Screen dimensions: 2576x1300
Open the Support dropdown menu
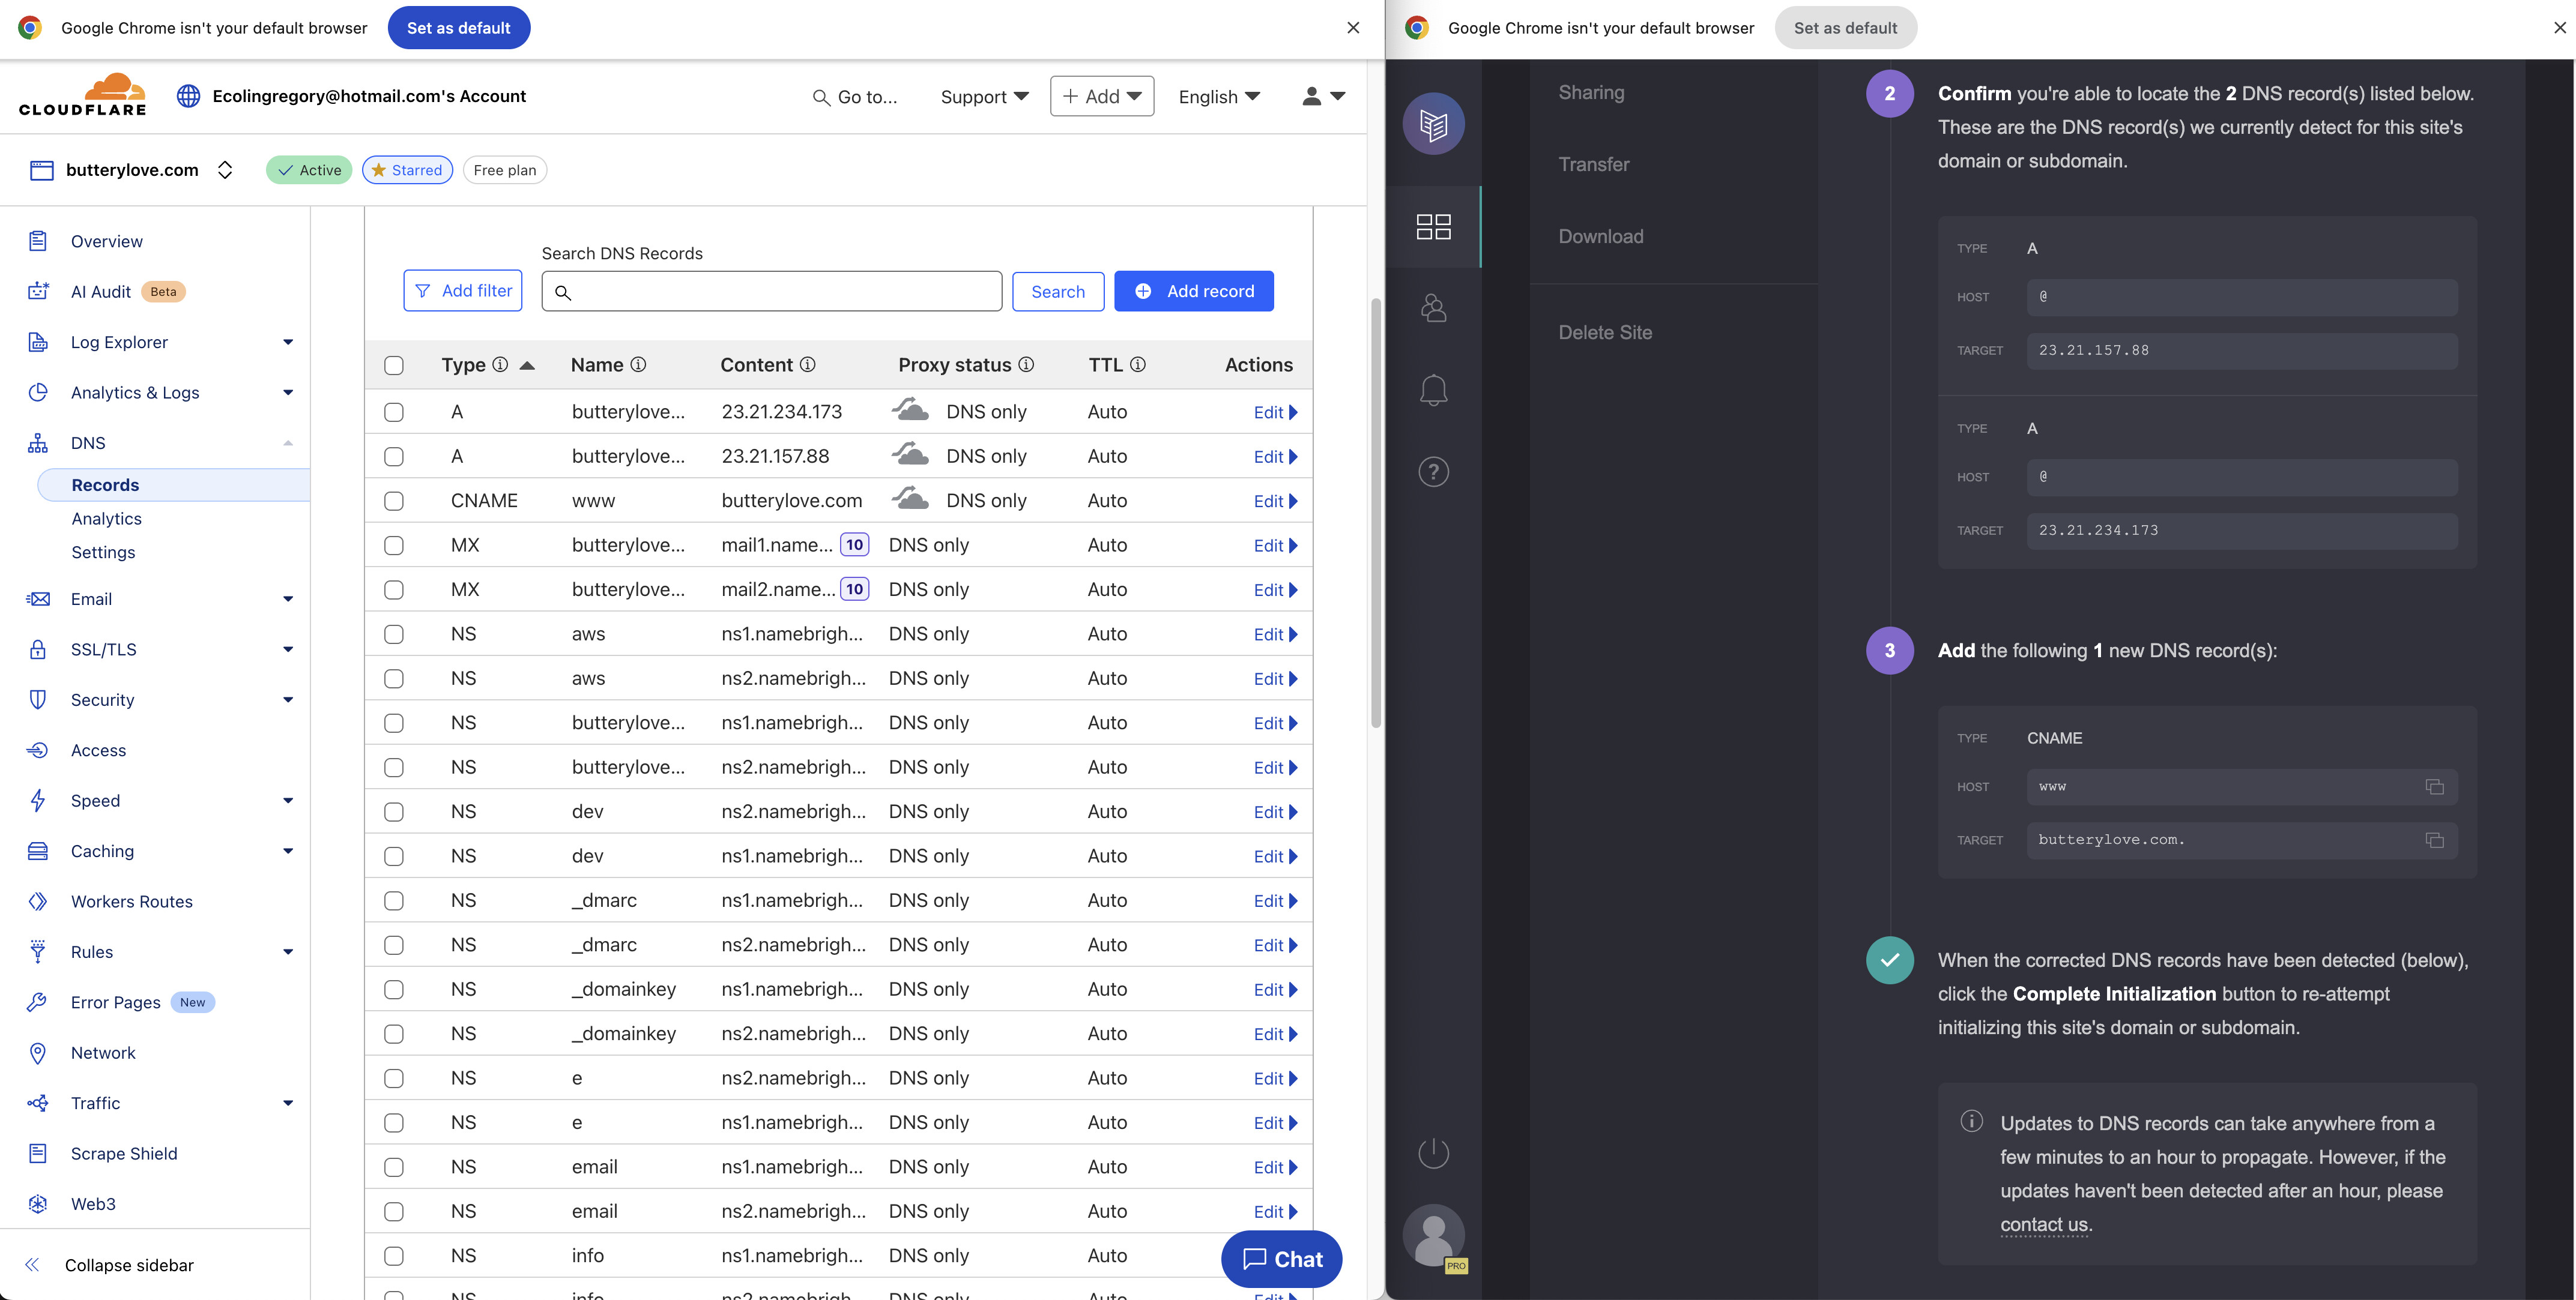(x=984, y=96)
